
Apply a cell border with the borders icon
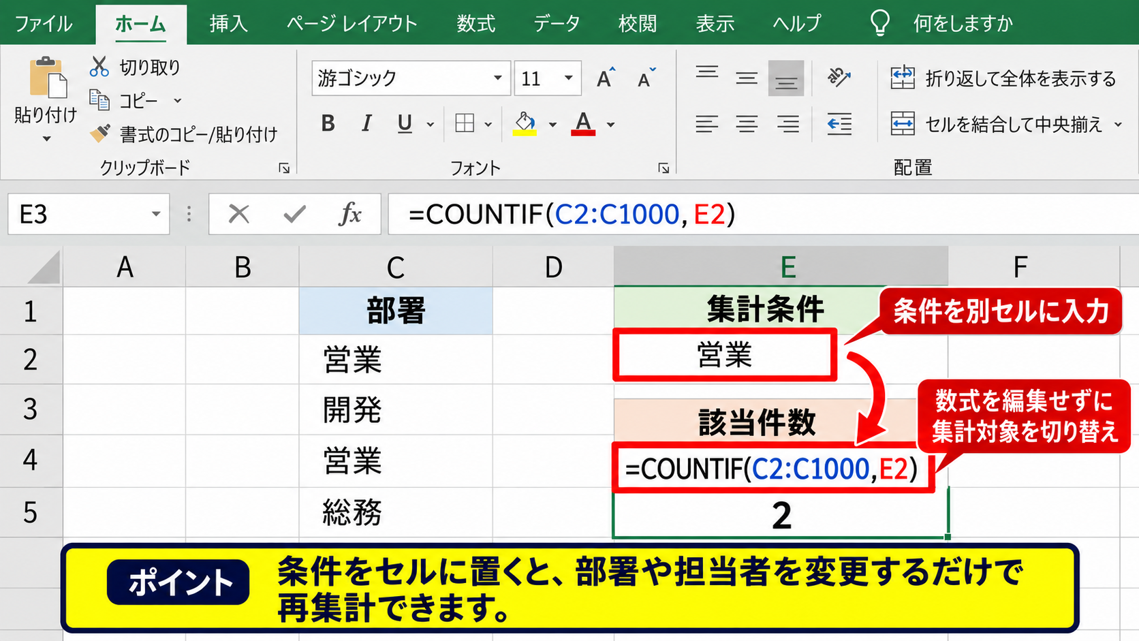465,124
